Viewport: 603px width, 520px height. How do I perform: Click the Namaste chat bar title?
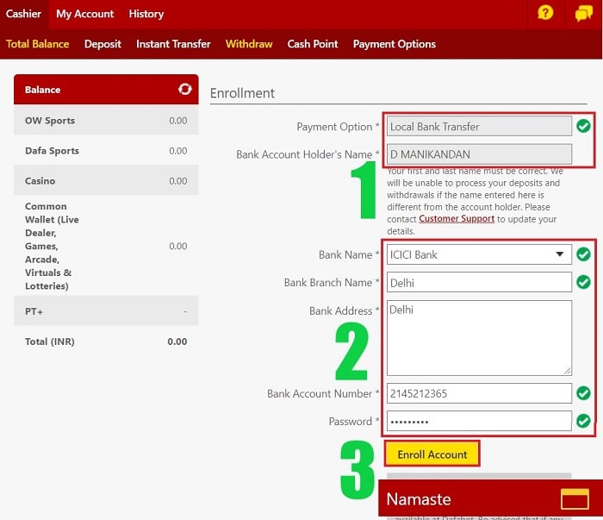(419, 498)
